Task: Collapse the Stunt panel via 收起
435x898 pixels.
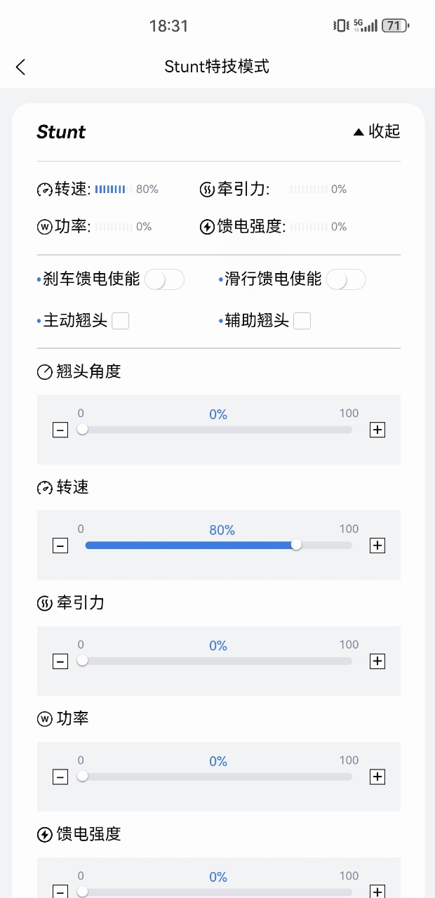Action: 386,131
